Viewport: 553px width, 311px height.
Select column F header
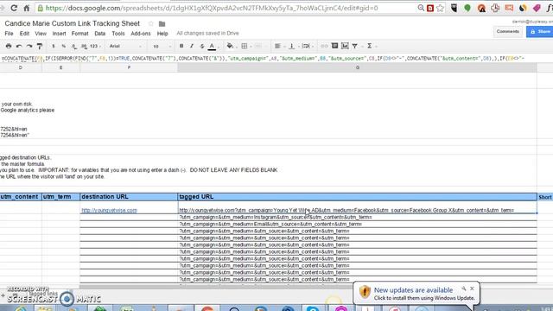coord(129,67)
